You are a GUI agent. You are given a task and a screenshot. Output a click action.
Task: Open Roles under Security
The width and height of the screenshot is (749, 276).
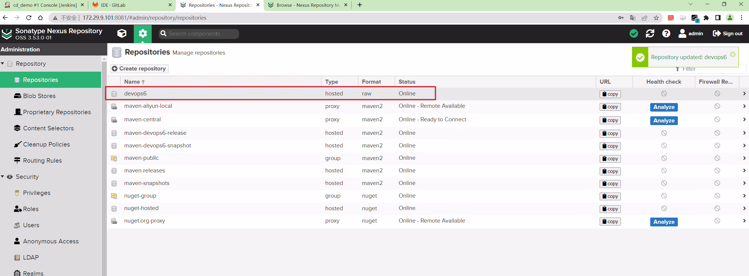pyautogui.click(x=51, y=209)
